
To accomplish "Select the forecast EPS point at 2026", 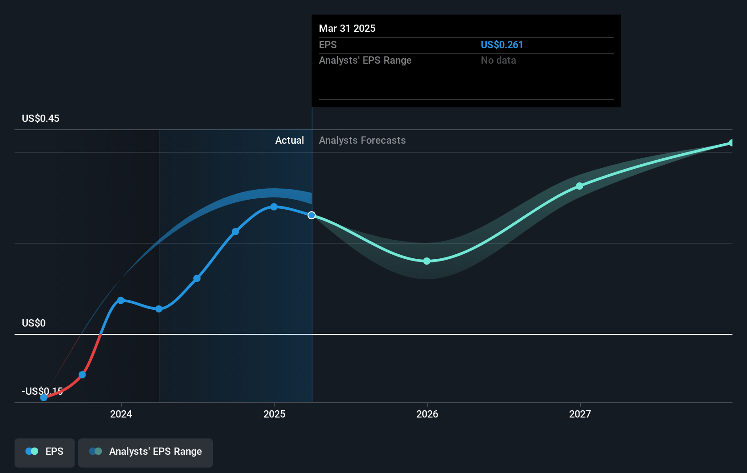I will pyautogui.click(x=427, y=261).
